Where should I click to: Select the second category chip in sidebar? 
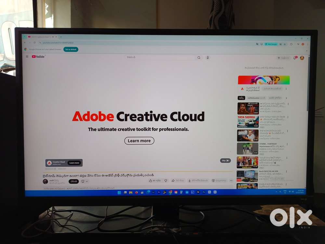tap(256, 98)
